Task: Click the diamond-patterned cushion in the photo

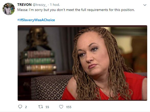Action: click(x=50, y=87)
